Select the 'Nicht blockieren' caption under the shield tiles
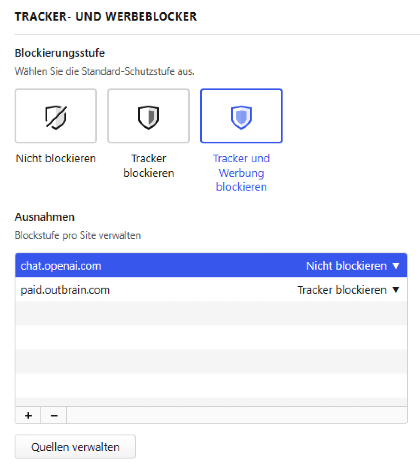Viewport: 420px width, 468px height. pos(56,158)
